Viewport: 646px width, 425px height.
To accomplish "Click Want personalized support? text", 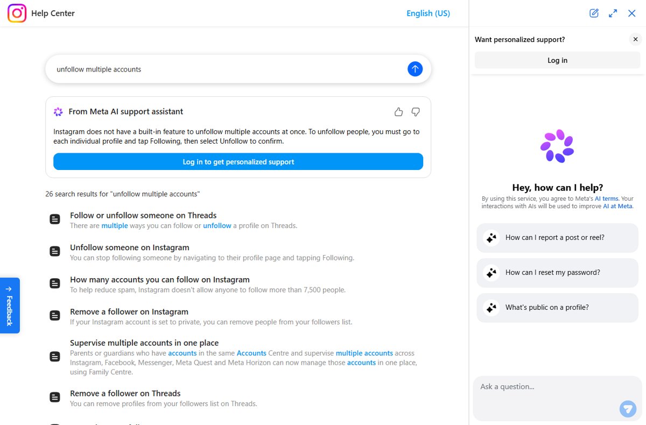I will click(x=519, y=39).
